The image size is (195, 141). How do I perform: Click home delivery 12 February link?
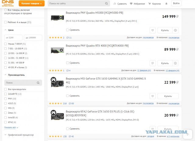tap(144, 70)
